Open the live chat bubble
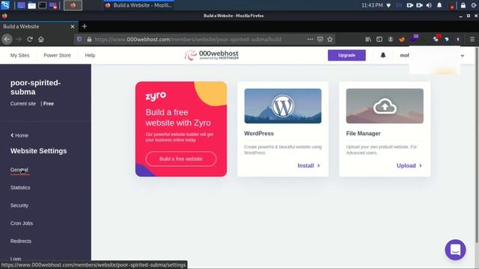This screenshot has height=269, width=479. 455,250
